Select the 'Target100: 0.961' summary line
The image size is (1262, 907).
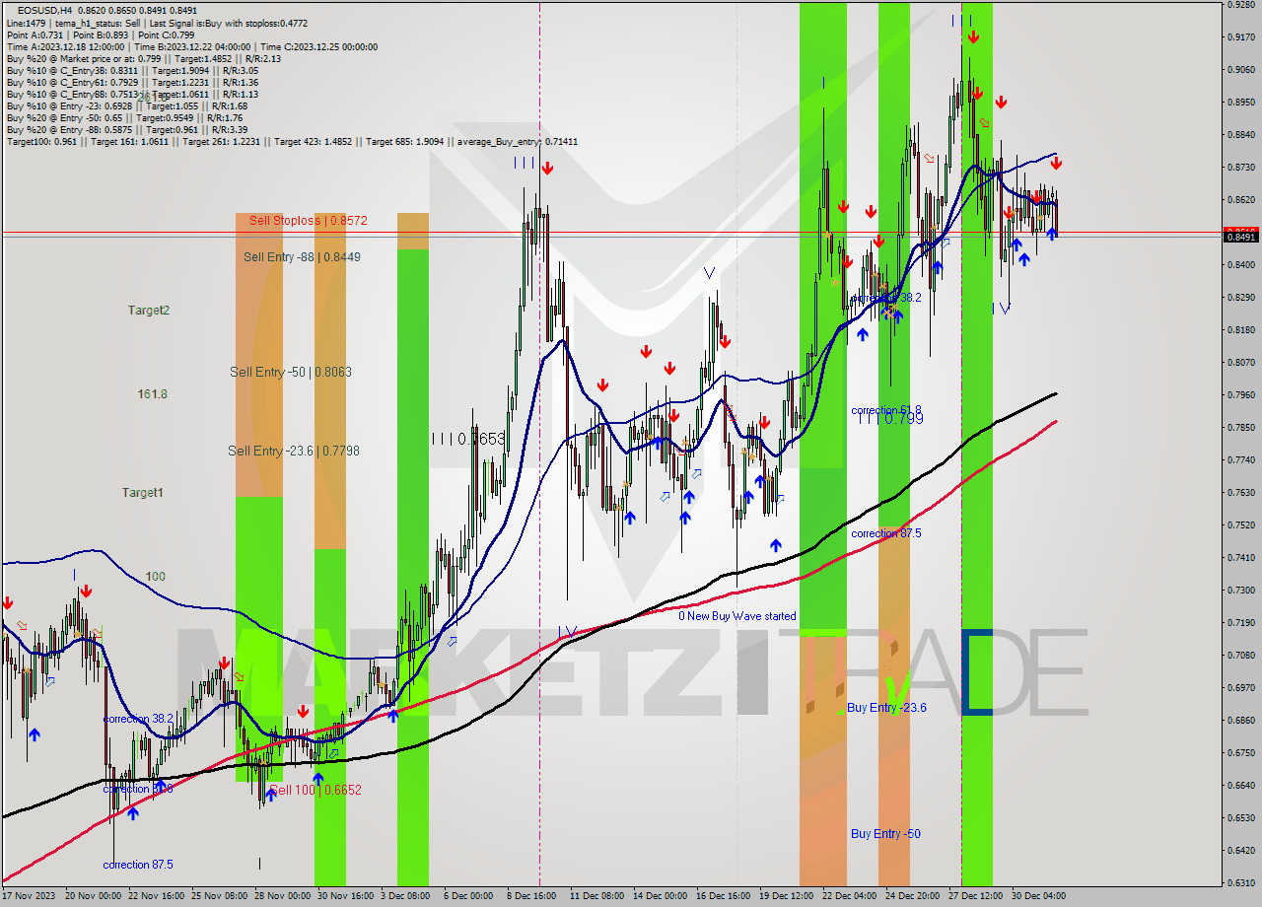click(292, 142)
